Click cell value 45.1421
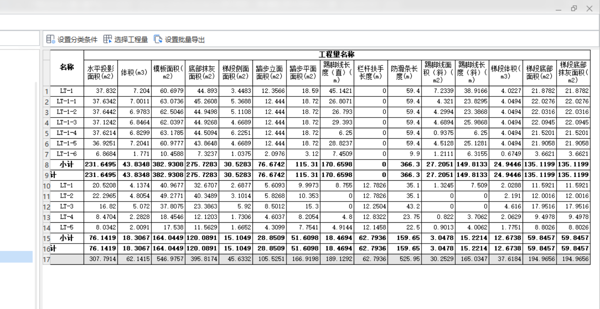The height and width of the screenshot is (309, 600). [x=337, y=91]
